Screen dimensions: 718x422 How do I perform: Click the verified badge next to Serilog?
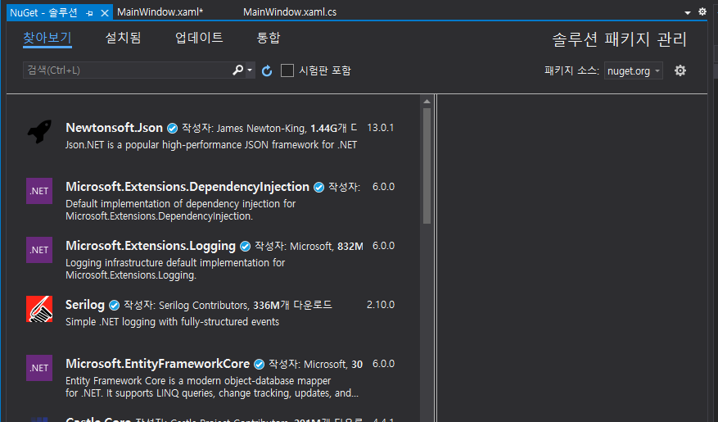coord(114,305)
